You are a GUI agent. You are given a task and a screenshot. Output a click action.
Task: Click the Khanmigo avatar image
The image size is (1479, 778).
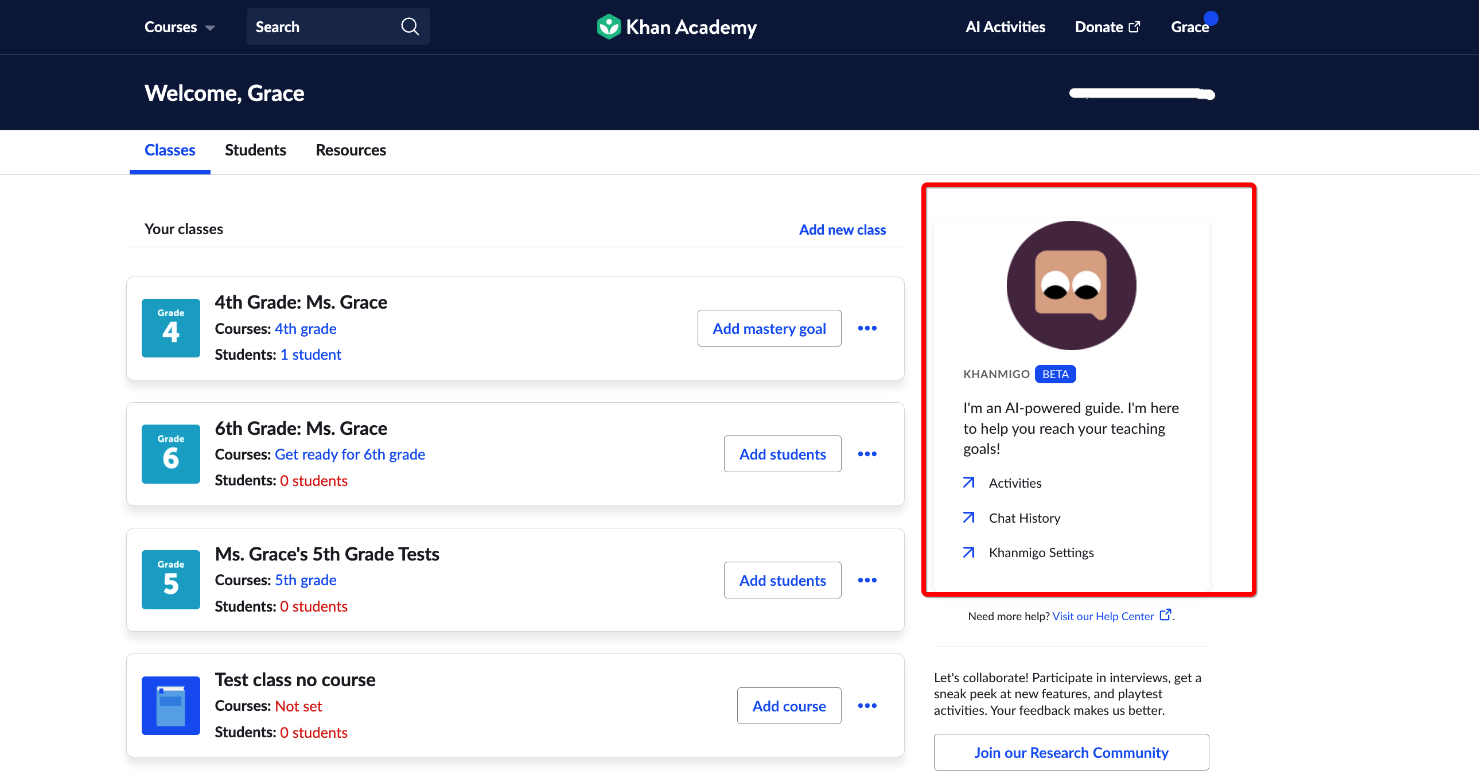(x=1071, y=286)
